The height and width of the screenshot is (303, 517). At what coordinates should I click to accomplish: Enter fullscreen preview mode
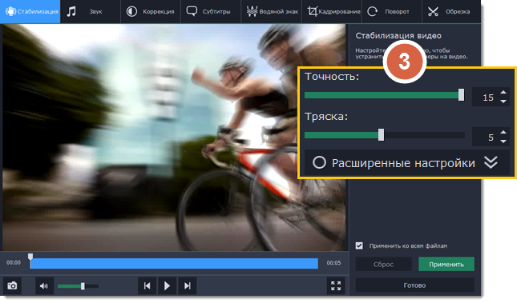pos(336,286)
